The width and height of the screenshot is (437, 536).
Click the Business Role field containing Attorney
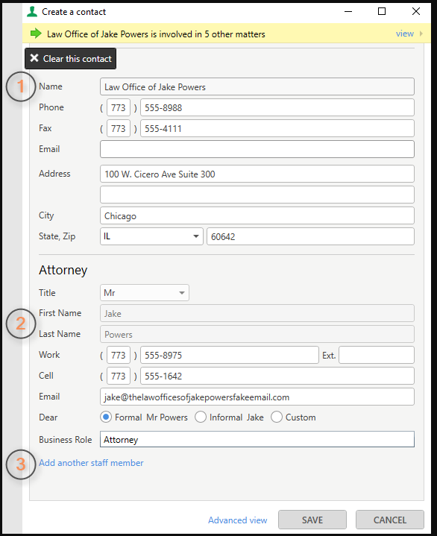pyautogui.click(x=257, y=439)
